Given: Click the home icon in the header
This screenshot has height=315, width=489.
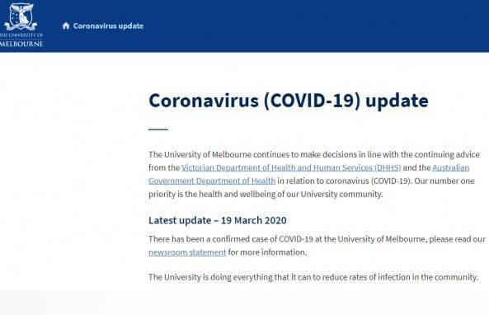Looking at the screenshot, I should (x=66, y=26).
